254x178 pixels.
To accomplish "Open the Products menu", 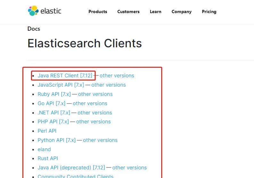I will [98, 12].
